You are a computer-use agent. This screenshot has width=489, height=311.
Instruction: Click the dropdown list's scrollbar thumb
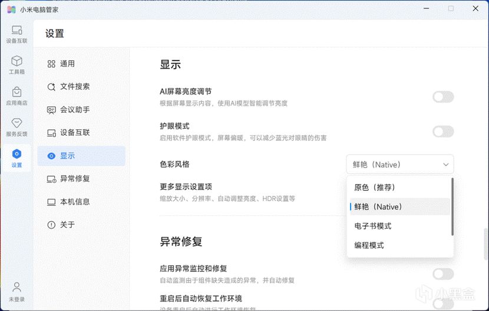[x=452, y=207]
